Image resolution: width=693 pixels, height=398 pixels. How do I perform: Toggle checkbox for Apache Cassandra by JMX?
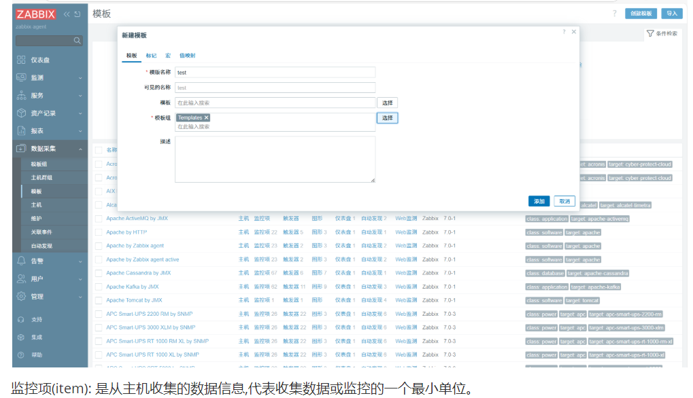99,273
